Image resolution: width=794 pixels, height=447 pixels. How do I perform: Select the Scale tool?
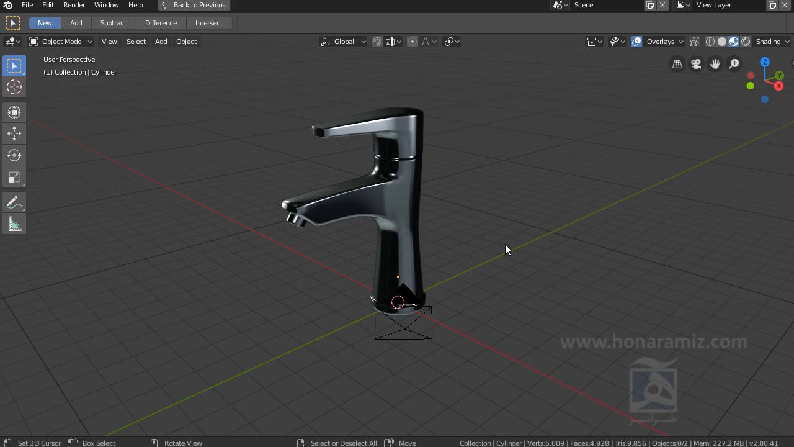point(14,178)
